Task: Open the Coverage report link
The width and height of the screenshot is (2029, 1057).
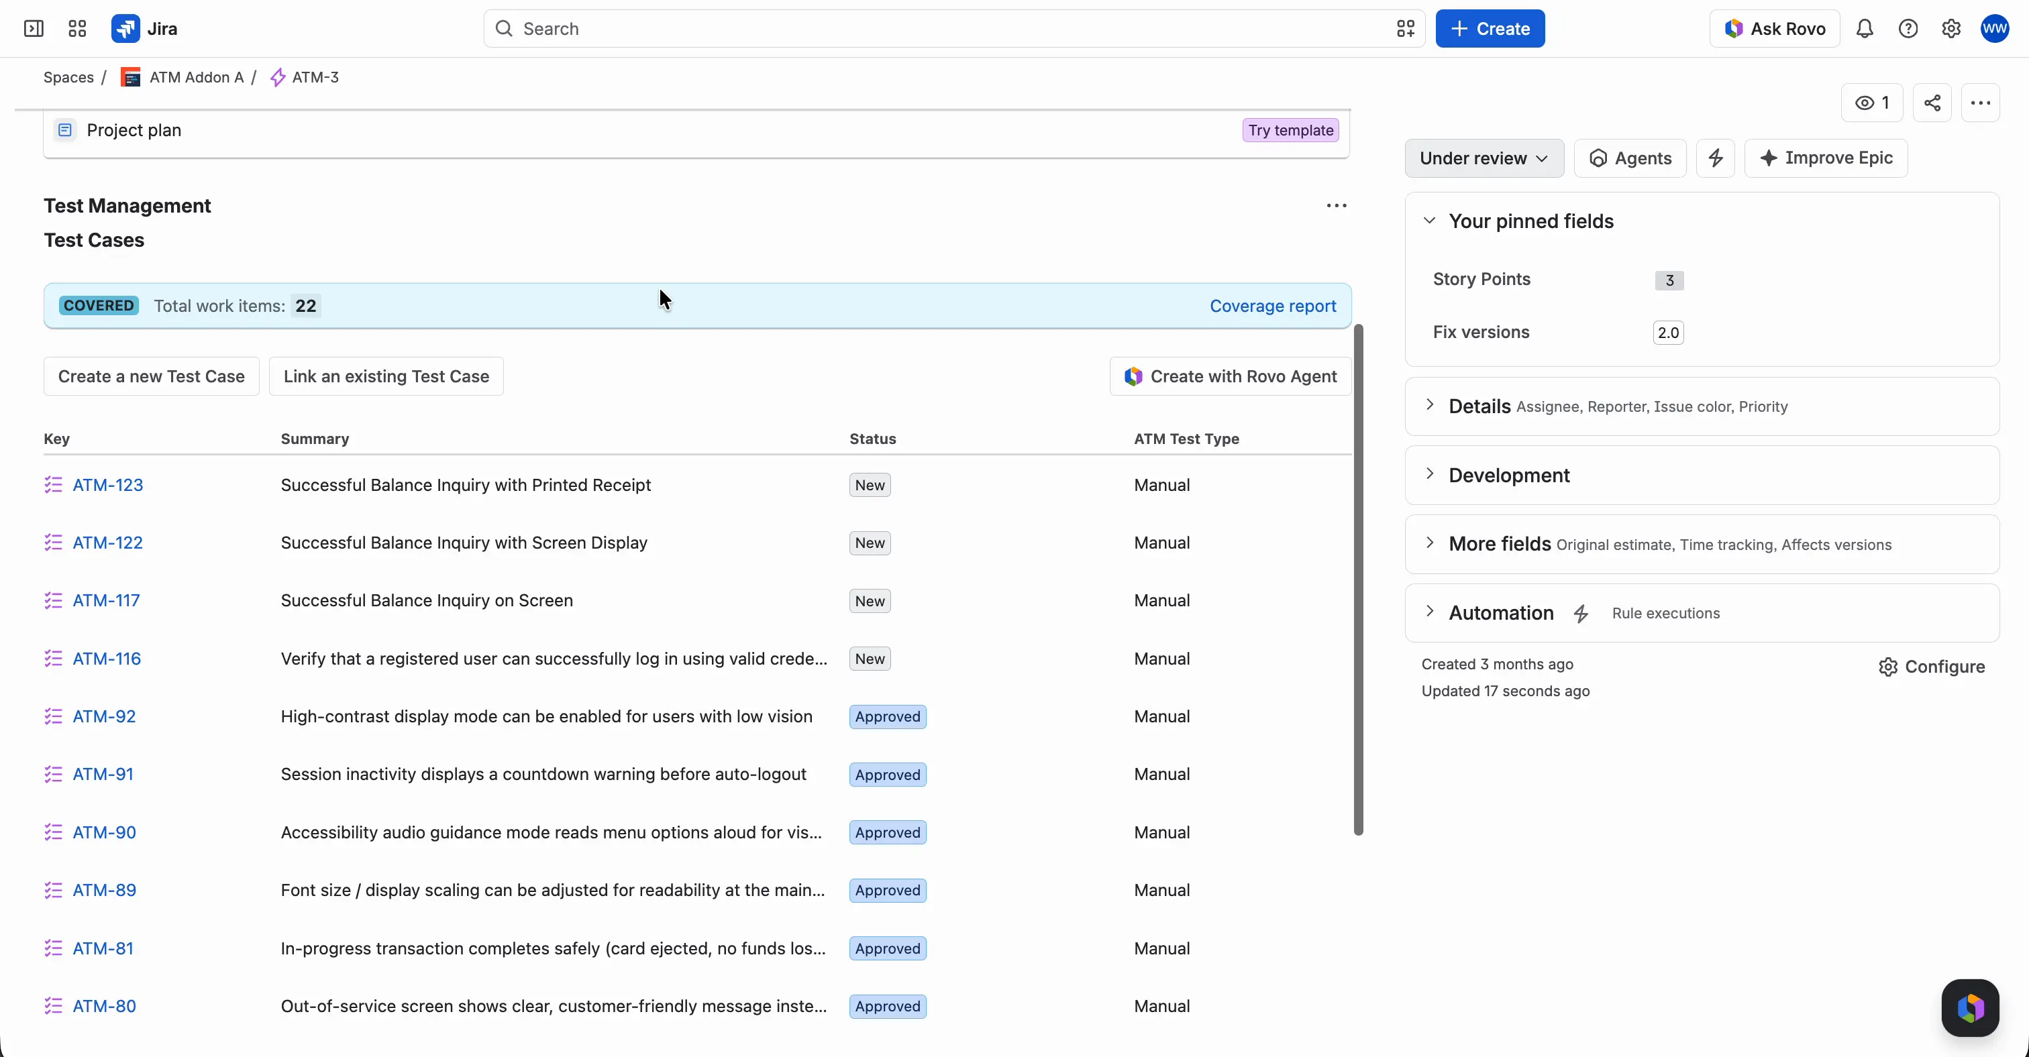Action: pyautogui.click(x=1273, y=306)
